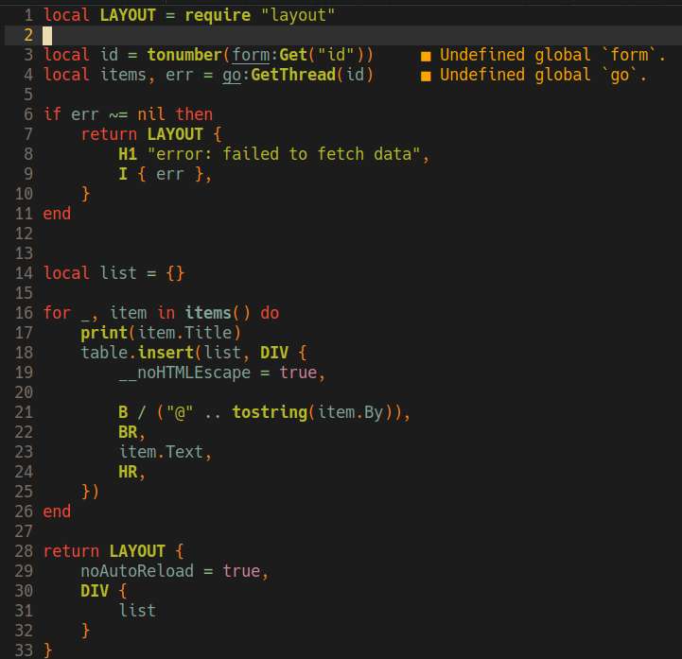
Task: Place cursor on the empty line 2 cursor block
Action: click(x=47, y=35)
